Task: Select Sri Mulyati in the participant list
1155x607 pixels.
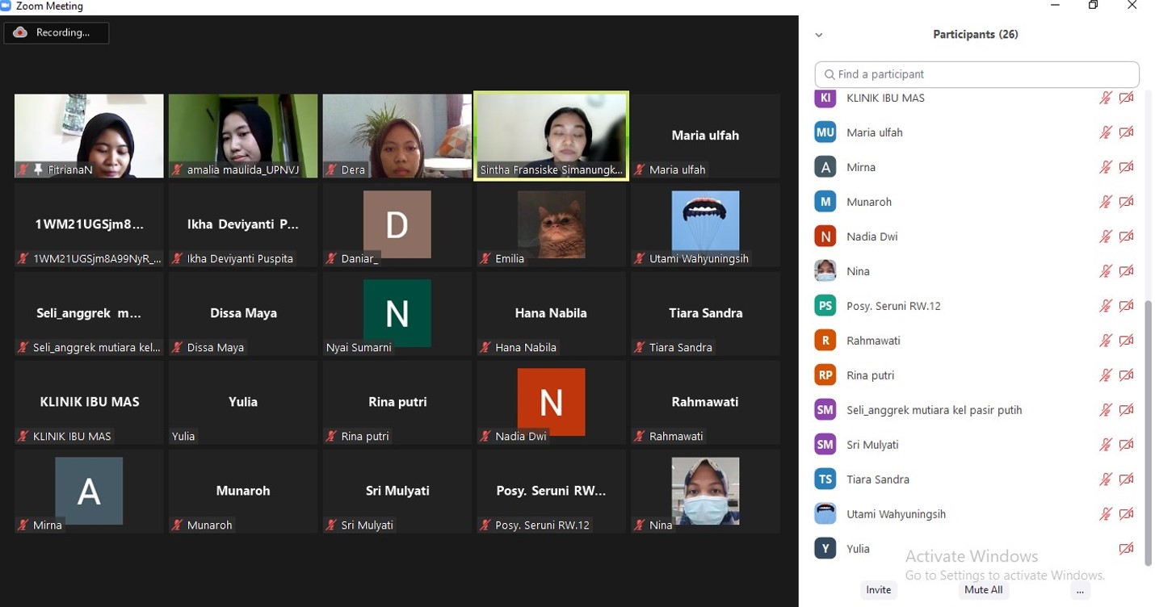Action: coord(872,445)
